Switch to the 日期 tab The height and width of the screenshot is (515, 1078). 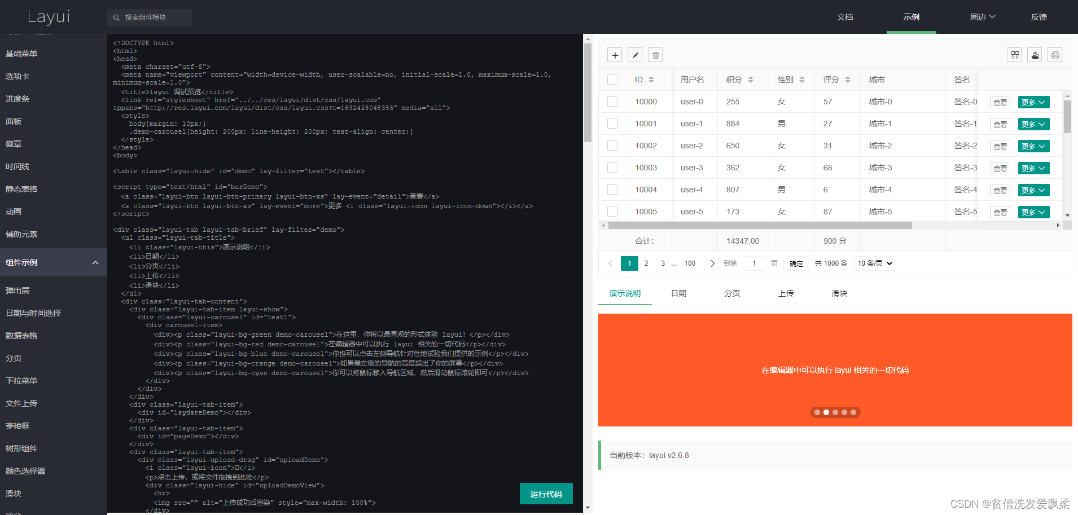(679, 293)
